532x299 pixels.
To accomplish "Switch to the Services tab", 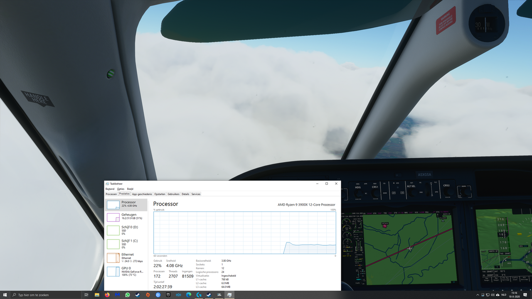I will coord(196,194).
